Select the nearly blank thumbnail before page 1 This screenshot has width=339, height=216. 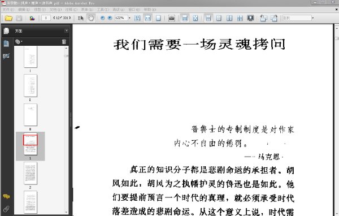31,115
